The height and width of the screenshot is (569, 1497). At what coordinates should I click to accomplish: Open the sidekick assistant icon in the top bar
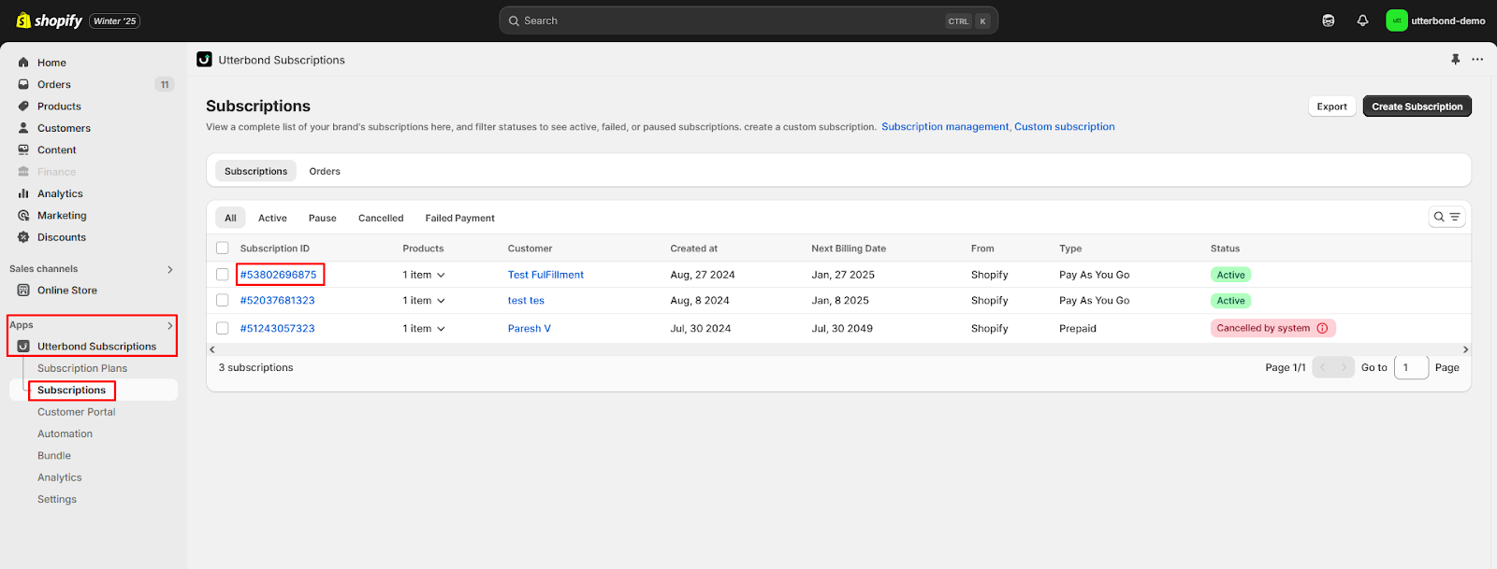(x=1328, y=21)
